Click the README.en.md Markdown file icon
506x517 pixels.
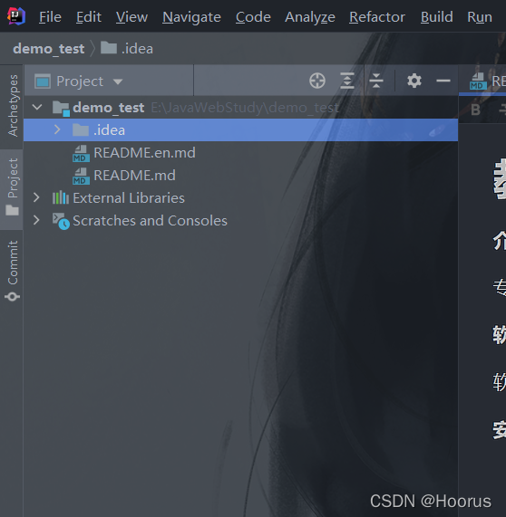[x=81, y=153]
